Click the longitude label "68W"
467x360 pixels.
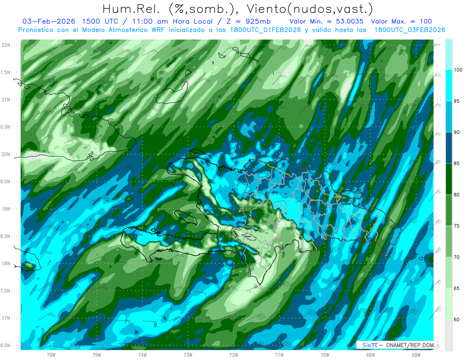click(416, 355)
